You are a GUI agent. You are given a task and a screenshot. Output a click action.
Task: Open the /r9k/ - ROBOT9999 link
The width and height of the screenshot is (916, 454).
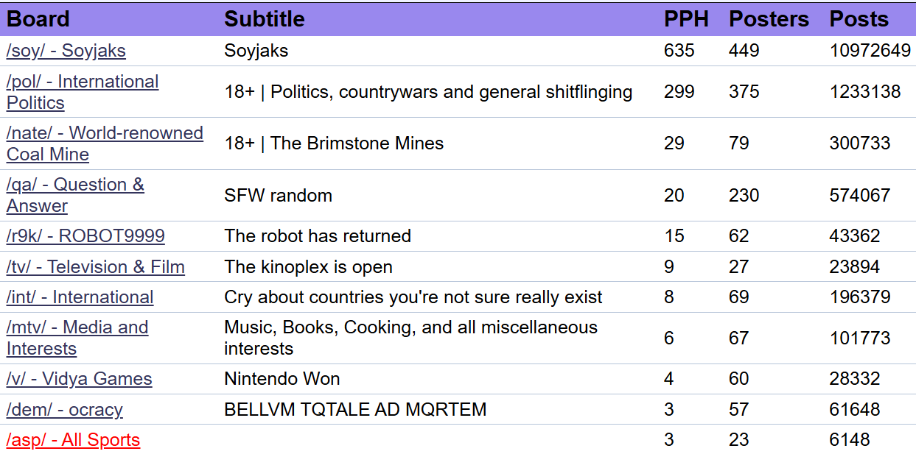pyautogui.click(x=85, y=236)
